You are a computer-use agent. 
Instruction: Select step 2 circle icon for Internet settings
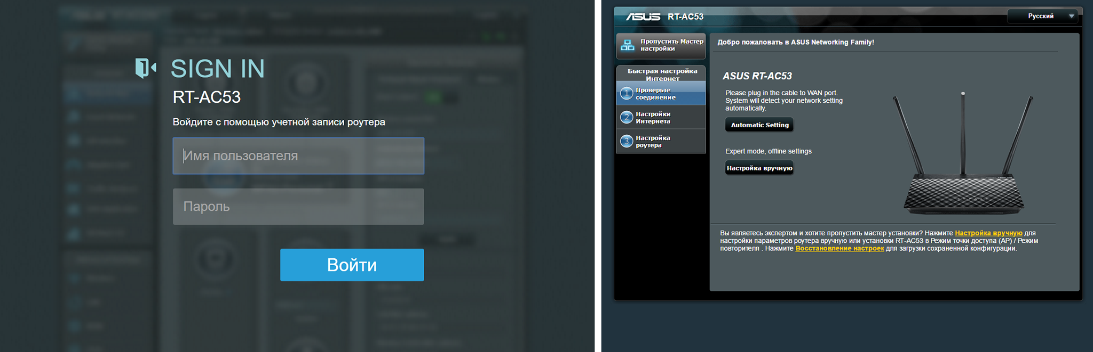627,118
